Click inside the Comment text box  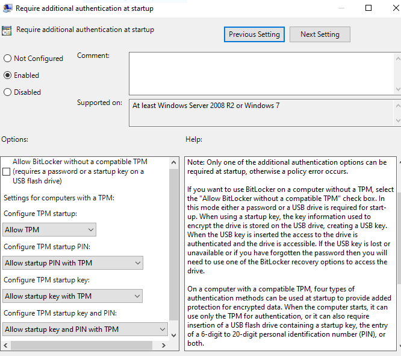[x=261, y=74]
